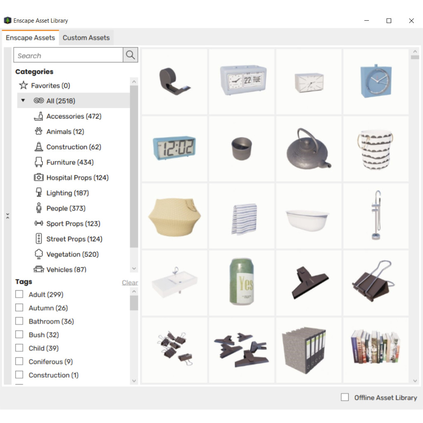423x423 pixels.
Task: Click the Favorites star icon
Action: pos(24,85)
